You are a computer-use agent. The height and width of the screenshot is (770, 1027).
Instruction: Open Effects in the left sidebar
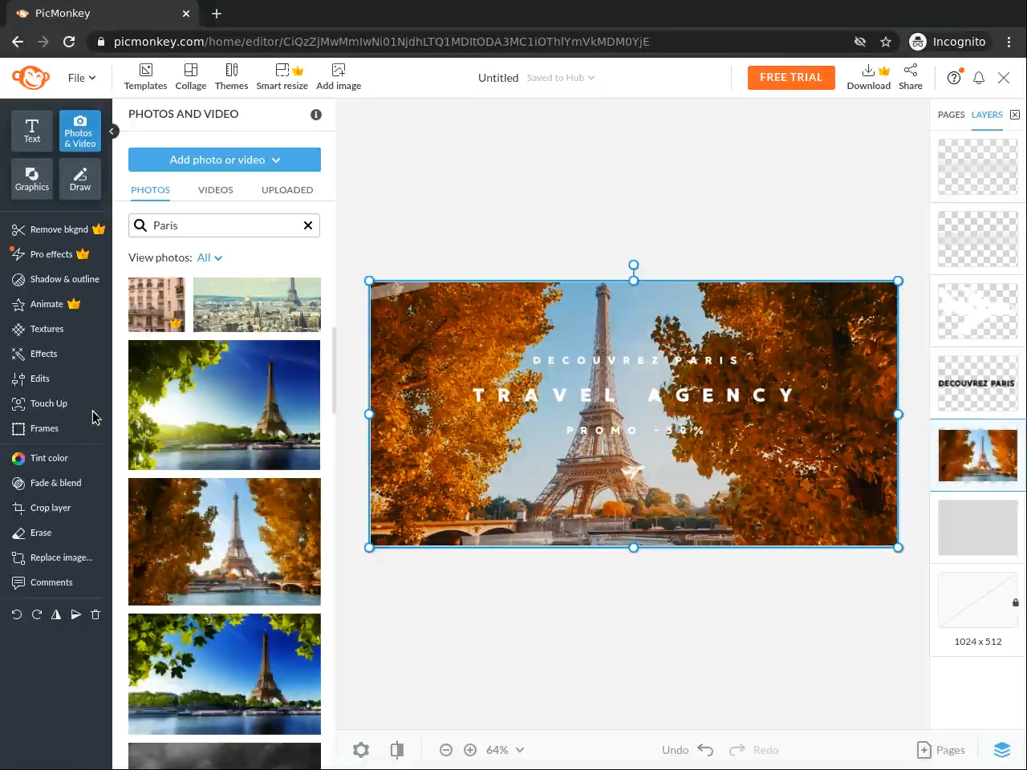35,354
